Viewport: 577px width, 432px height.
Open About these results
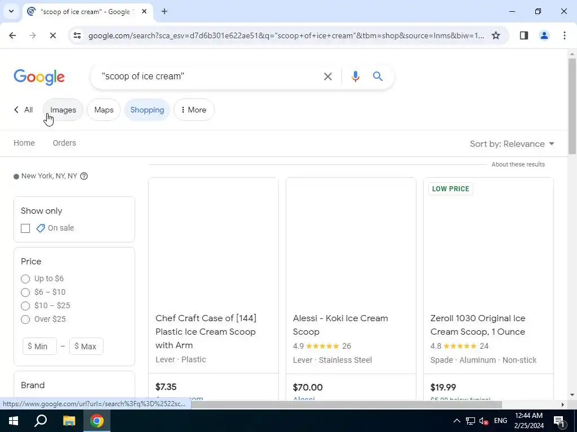click(x=518, y=165)
